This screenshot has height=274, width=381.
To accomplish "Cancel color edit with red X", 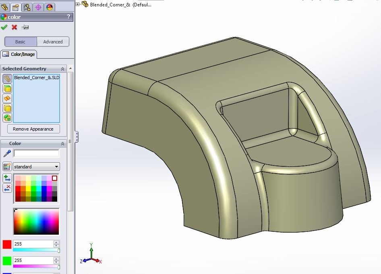I will point(14,27).
